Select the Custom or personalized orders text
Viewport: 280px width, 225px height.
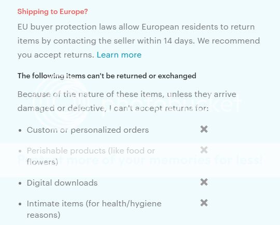[88, 130]
